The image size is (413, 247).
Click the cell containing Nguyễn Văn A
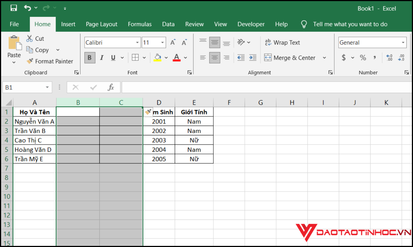click(x=34, y=121)
